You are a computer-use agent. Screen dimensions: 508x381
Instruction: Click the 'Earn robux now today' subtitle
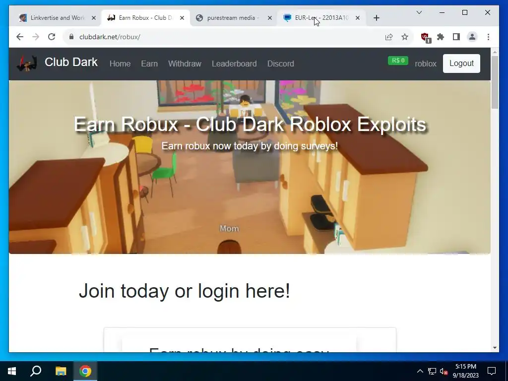[250, 146]
